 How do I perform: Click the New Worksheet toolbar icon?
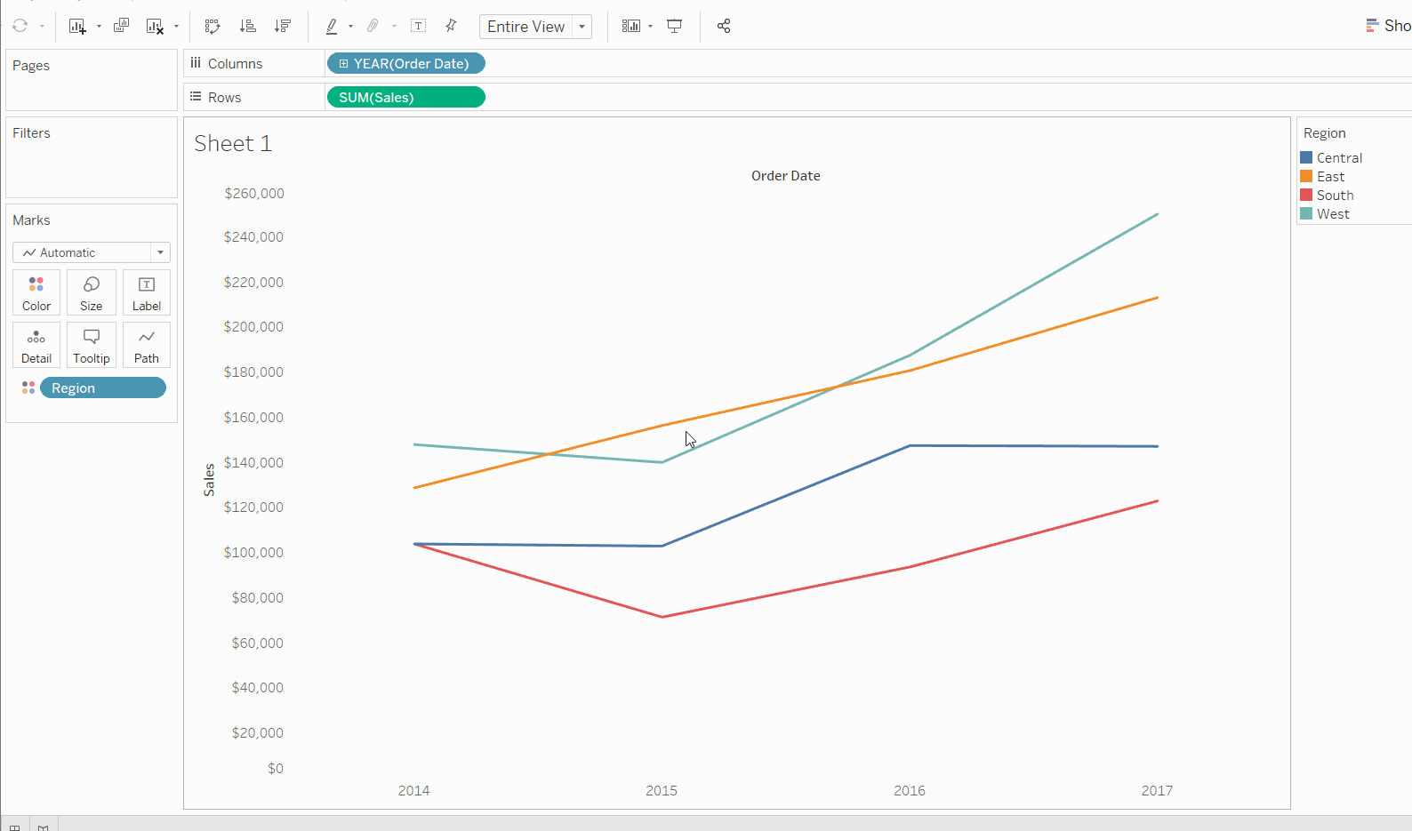77,26
